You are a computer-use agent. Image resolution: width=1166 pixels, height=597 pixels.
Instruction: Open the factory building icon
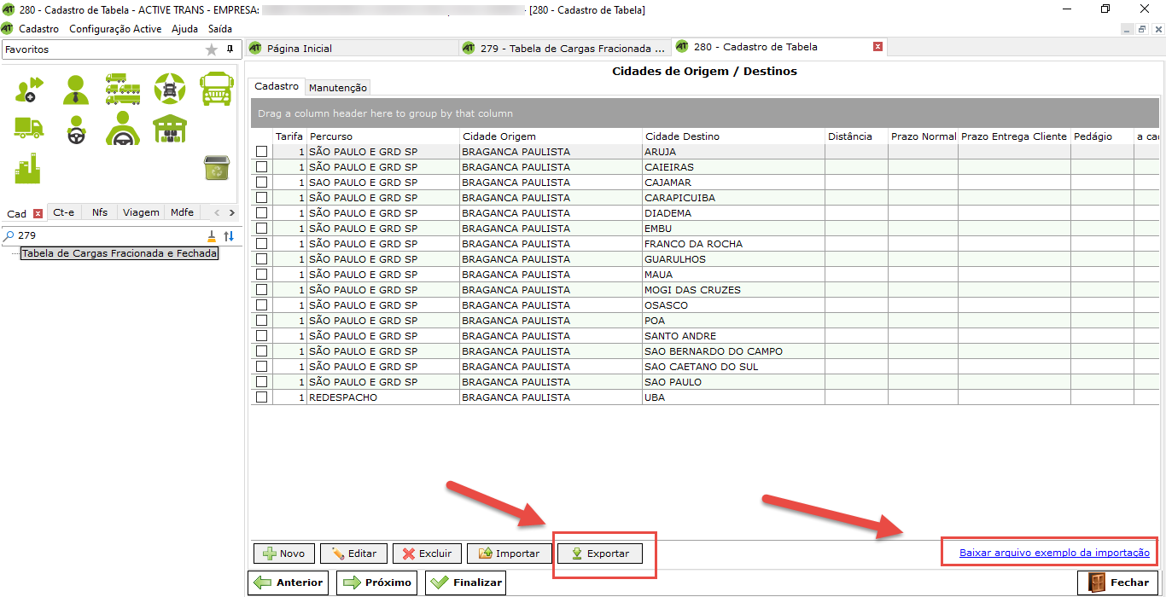click(x=27, y=168)
